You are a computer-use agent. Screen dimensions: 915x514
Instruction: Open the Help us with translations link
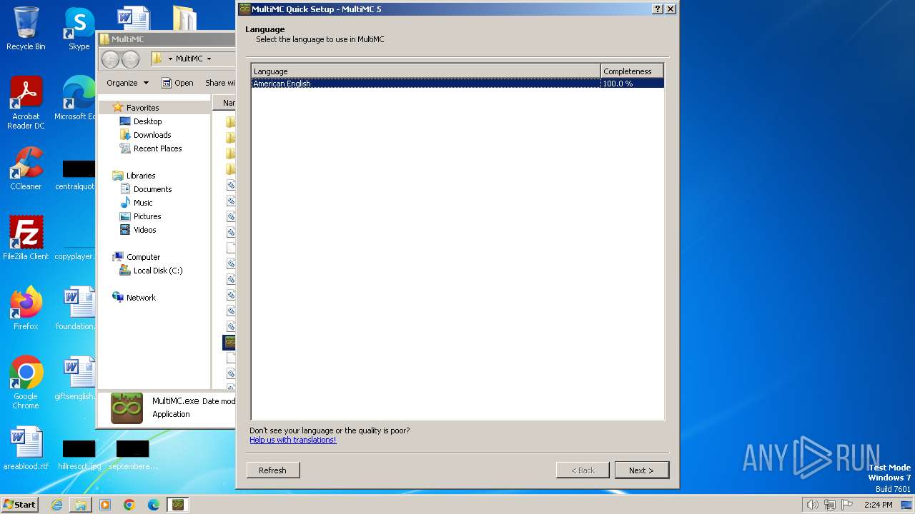pos(292,440)
